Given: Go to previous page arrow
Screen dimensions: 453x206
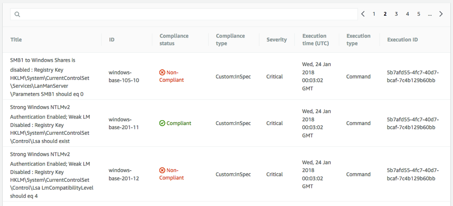Looking at the screenshot, I should (363, 14).
